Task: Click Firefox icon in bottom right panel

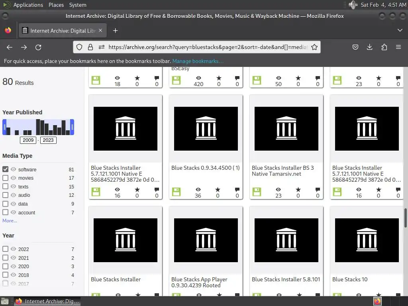Action: point(378,301)
